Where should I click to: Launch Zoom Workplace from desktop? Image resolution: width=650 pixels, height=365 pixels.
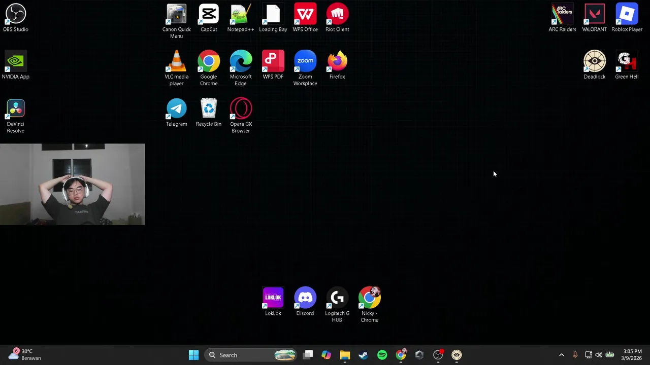[x=305, y=68]
